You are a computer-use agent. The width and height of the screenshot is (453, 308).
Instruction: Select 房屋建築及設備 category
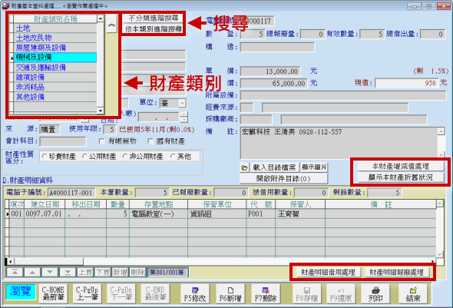(x=55, y=48)
